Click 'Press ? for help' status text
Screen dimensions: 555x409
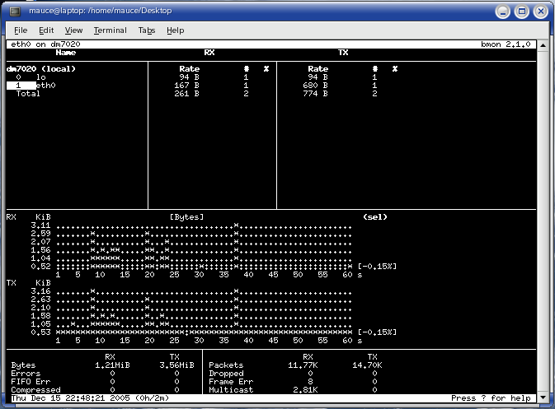click(491, 398)
